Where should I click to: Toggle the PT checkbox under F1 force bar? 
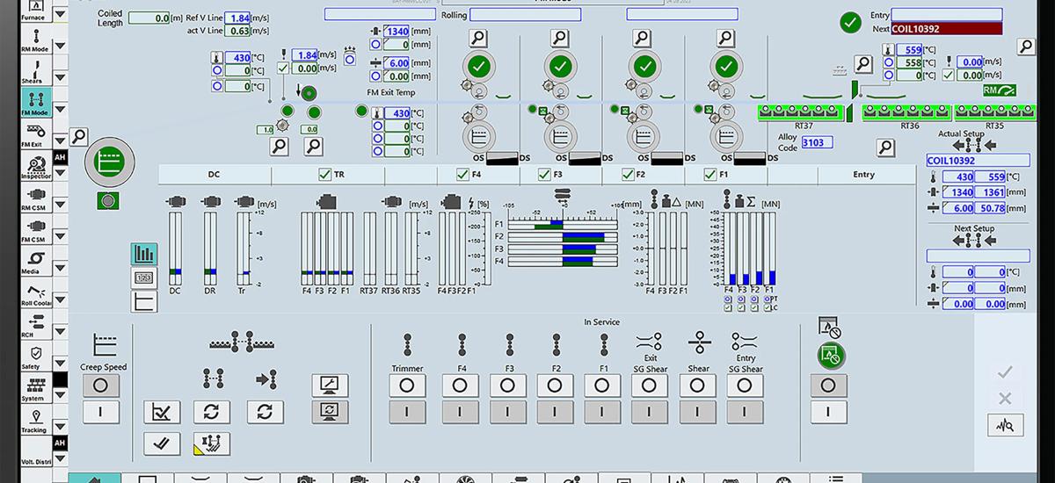point(768,299)
